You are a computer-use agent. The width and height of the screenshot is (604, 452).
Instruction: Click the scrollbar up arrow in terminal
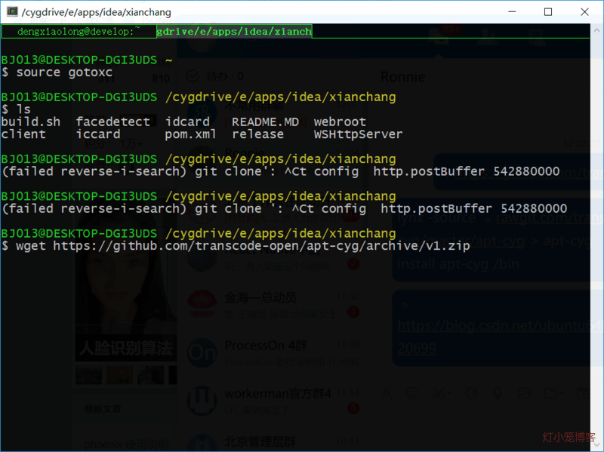[x=596, y=29]
